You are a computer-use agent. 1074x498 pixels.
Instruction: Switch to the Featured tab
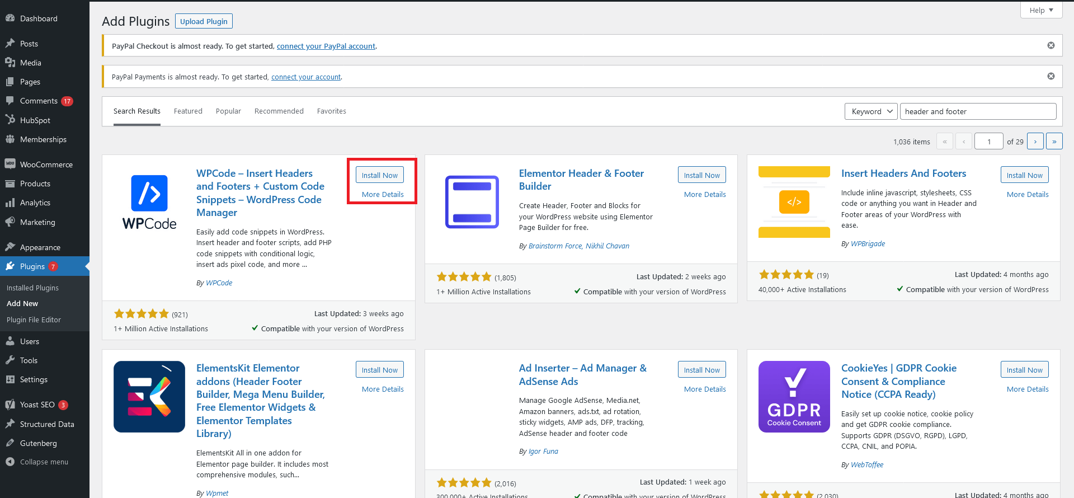(x=188, y=111)
